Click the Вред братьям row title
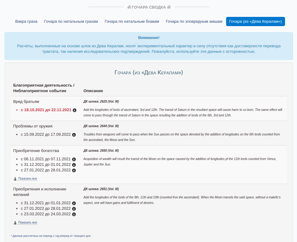Image resolution: width=297 pixels, height=242 pixels. pos(26,102)
